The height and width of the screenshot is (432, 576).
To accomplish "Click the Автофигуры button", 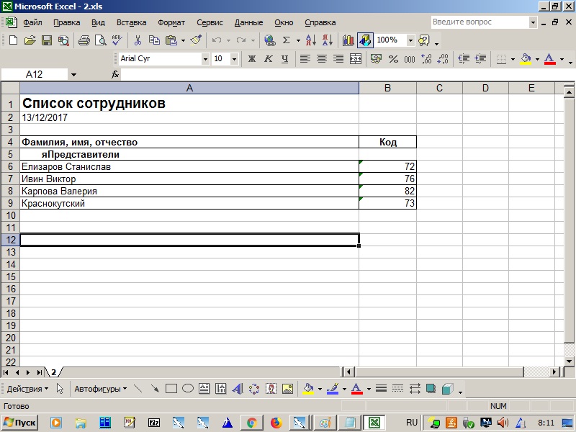I will (101, 389).
